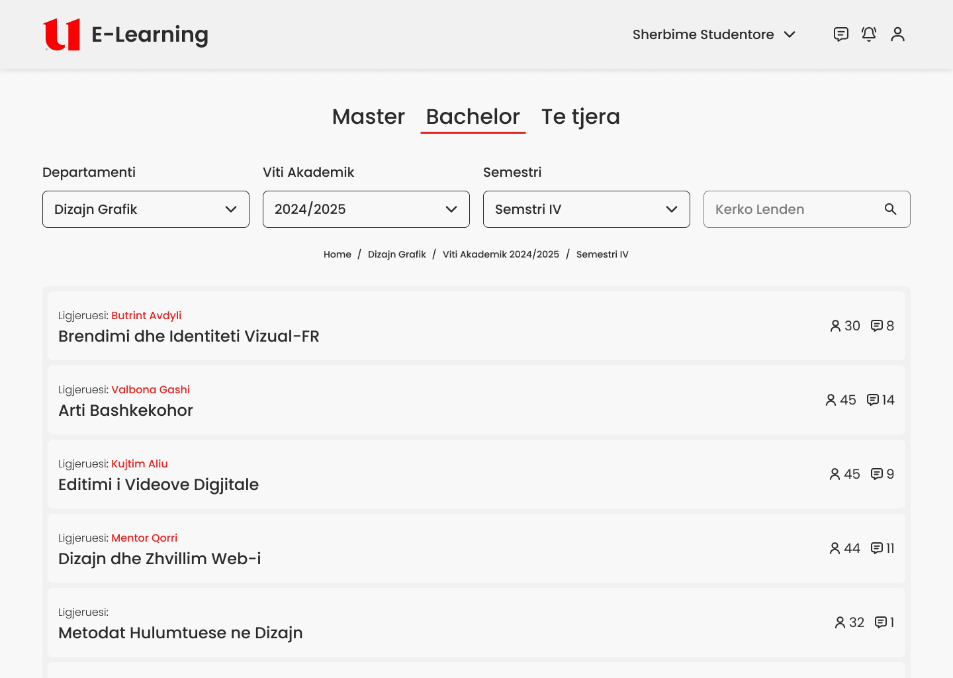The width and height of the screenshot is (953, 678).
Task: Open the notifications bell icon
Action: [x=869, y=34]
